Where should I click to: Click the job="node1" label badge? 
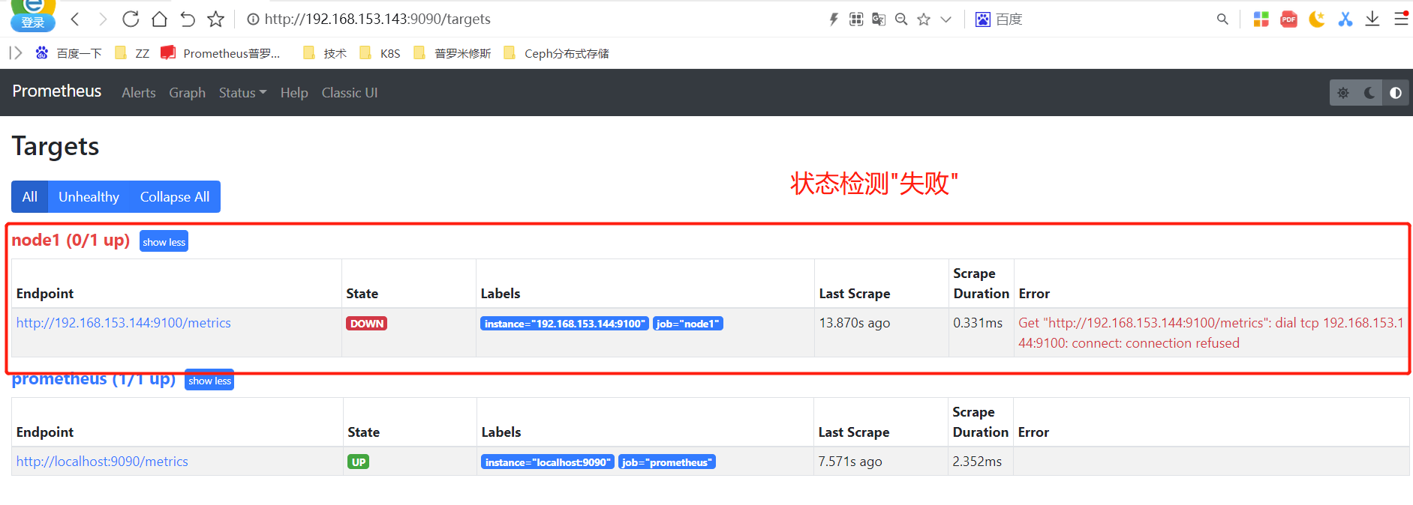point(688,324)
